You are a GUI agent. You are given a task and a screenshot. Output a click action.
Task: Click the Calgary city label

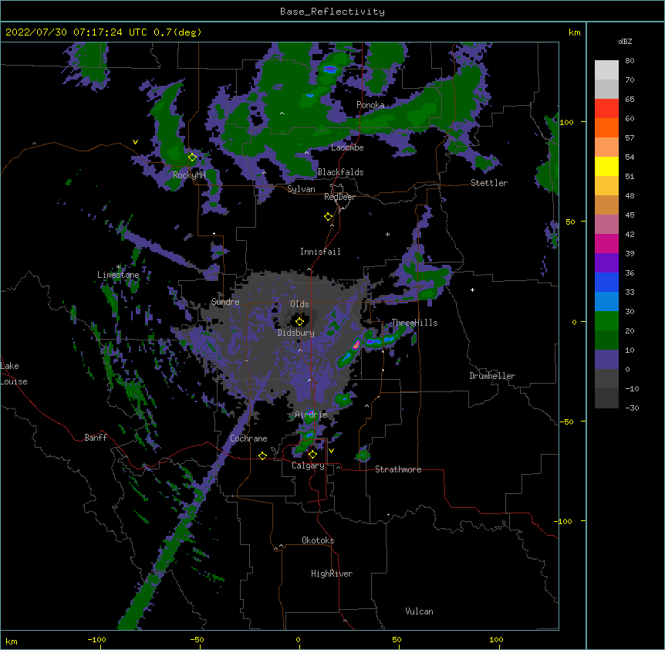click(308, 465)
